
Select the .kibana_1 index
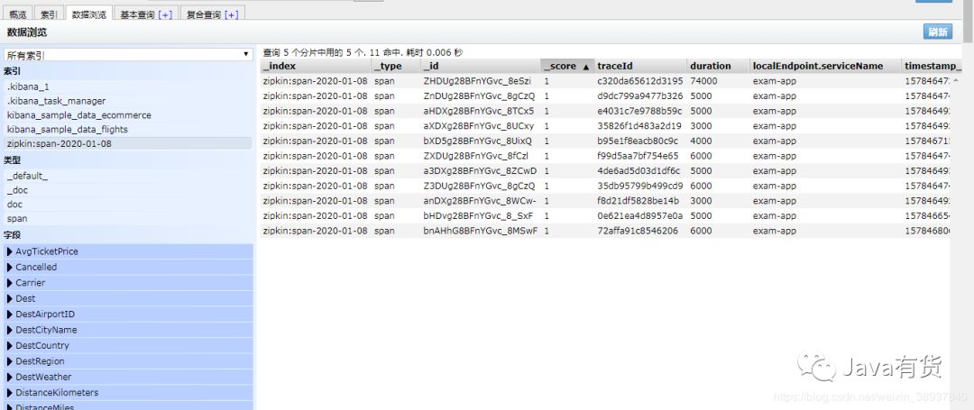[x=128, y=87]
